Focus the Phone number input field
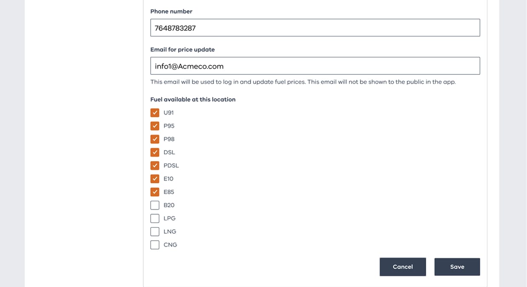This screenshot has height=287, width=527. [x=315, y=28]
